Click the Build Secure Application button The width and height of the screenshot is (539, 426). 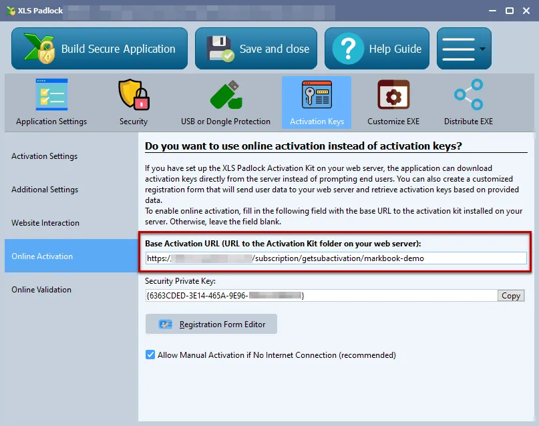(x=100, y=49)
